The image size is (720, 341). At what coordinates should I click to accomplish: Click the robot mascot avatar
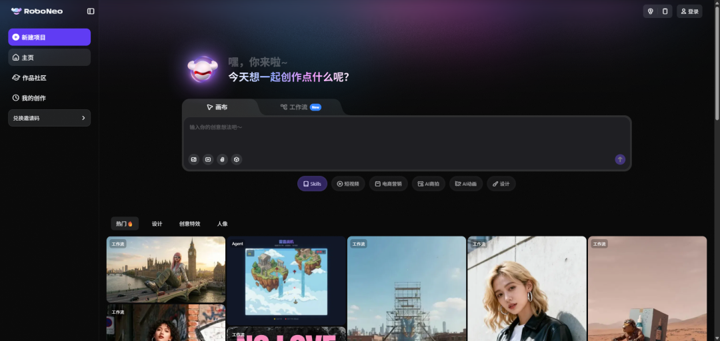[x=203, y=69]
